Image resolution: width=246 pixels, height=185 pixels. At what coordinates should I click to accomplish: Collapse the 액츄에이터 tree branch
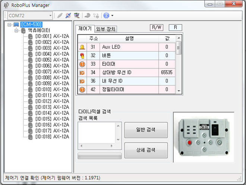point(16,30)
